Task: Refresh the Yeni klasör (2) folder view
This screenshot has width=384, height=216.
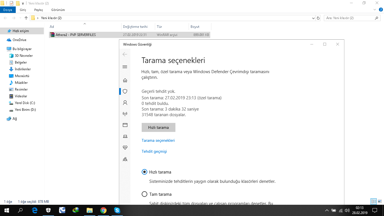Action: [318, 18]
